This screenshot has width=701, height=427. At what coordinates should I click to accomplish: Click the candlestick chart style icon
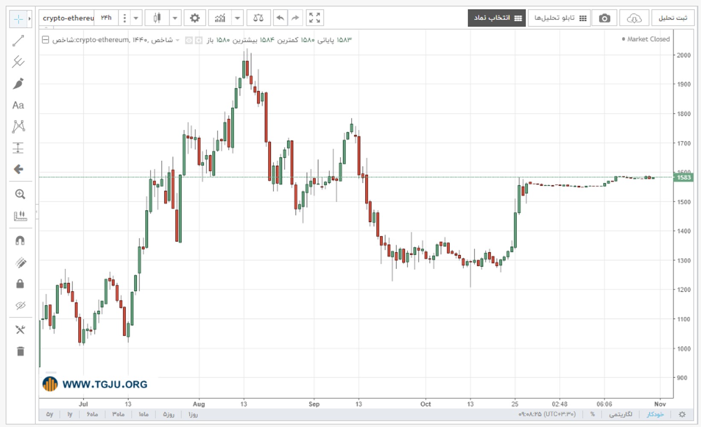click(x=157, y=18)
